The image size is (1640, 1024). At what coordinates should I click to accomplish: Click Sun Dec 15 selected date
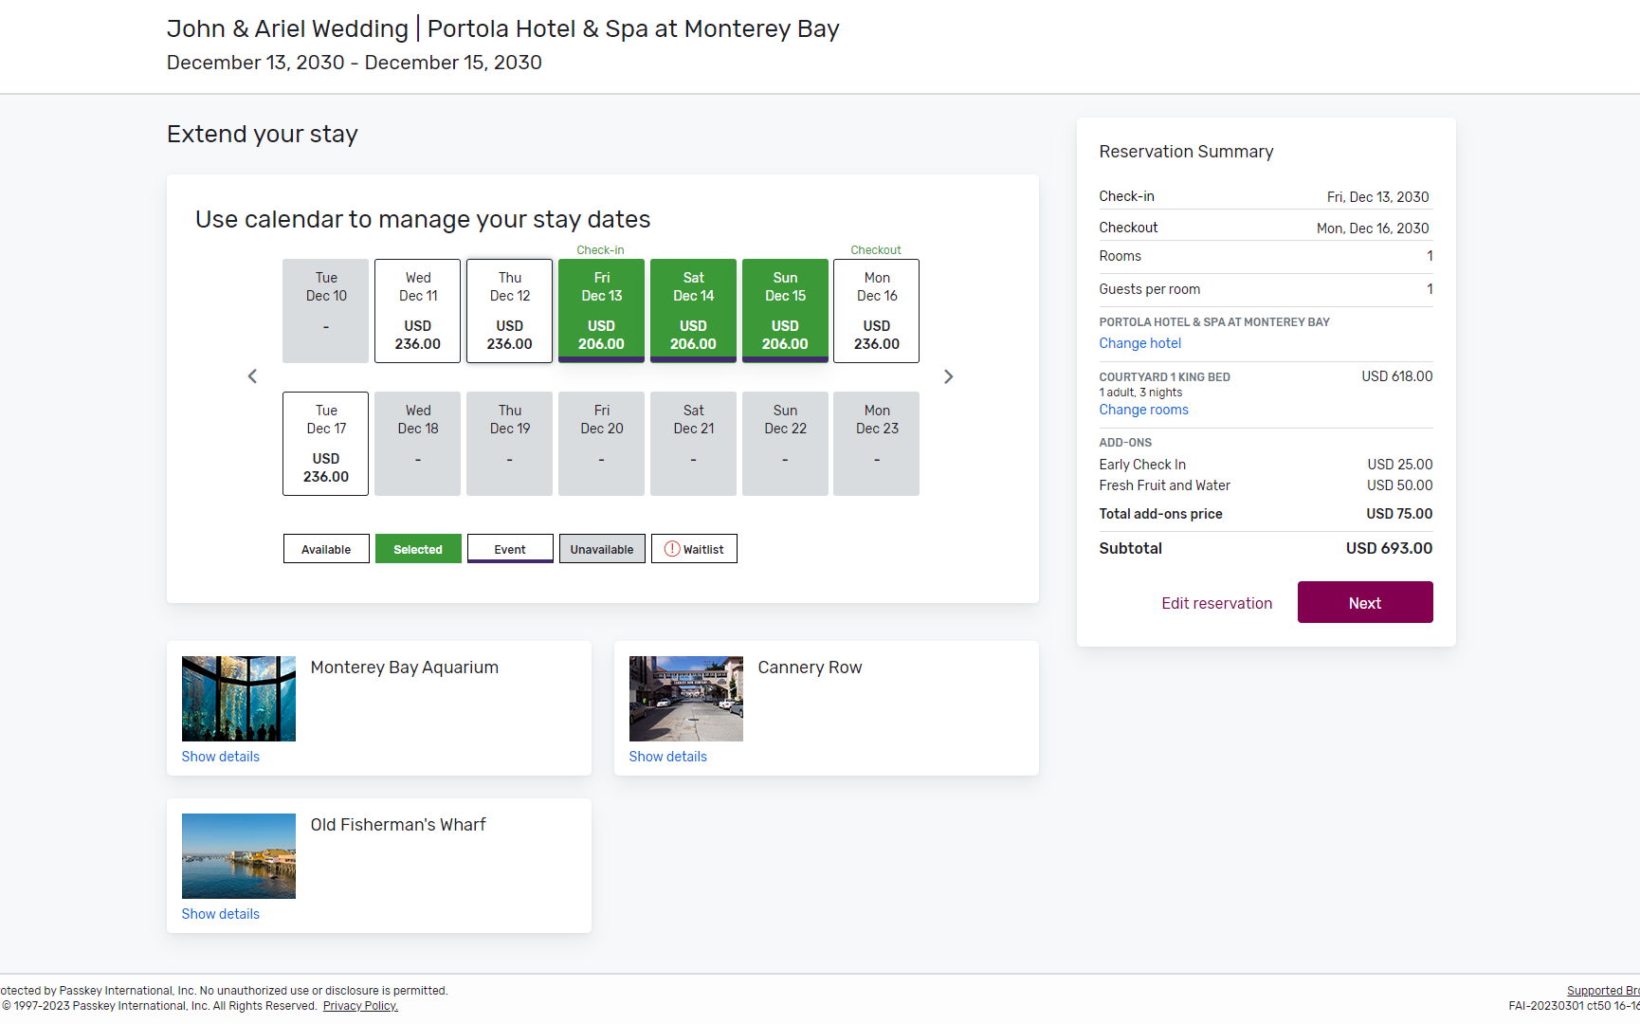pyautogui.click(x=785, y=311)
